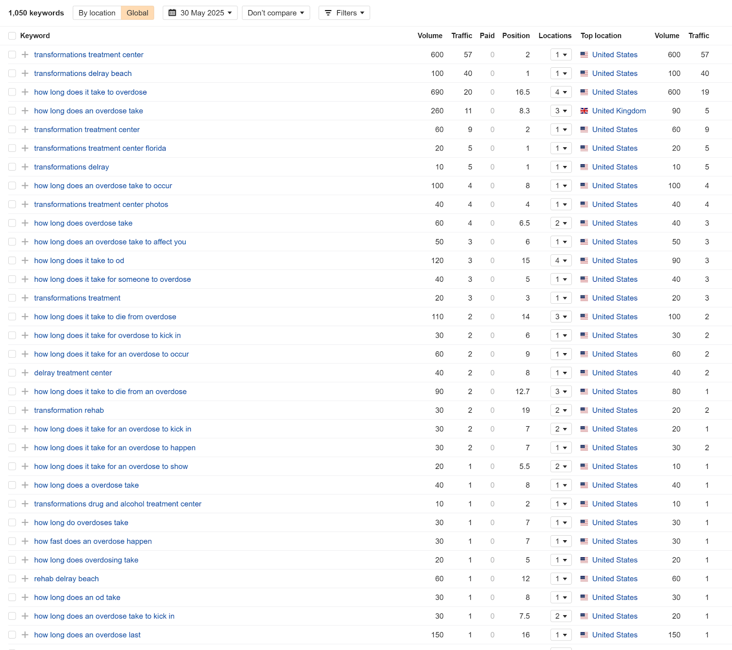Click the calendar icon in date picker
Image resolution: width=732 pixels, height=650 pixels.
point(172,13)
